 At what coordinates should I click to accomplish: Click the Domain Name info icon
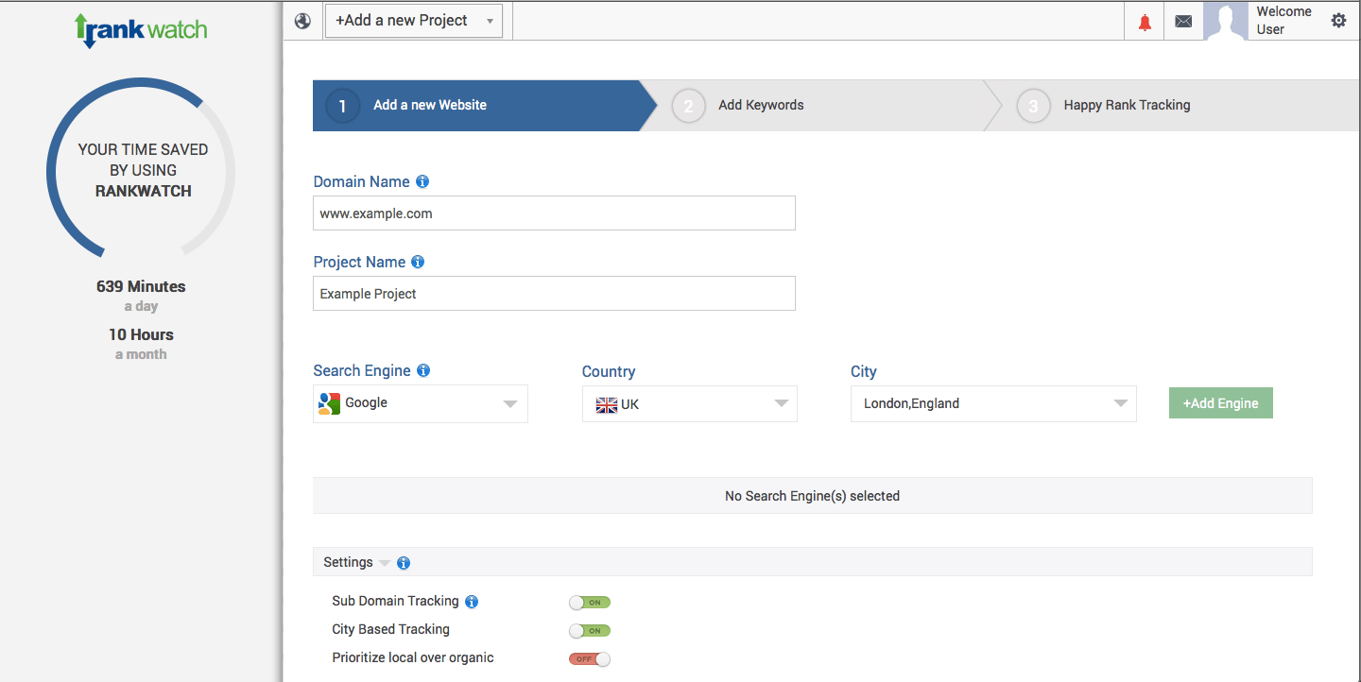[x=422, y=181]
